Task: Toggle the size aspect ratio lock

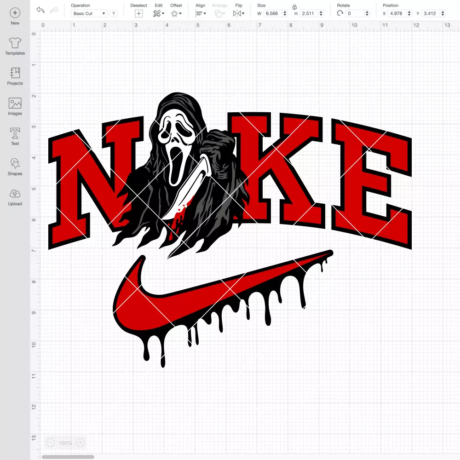Action: point(294,7)
